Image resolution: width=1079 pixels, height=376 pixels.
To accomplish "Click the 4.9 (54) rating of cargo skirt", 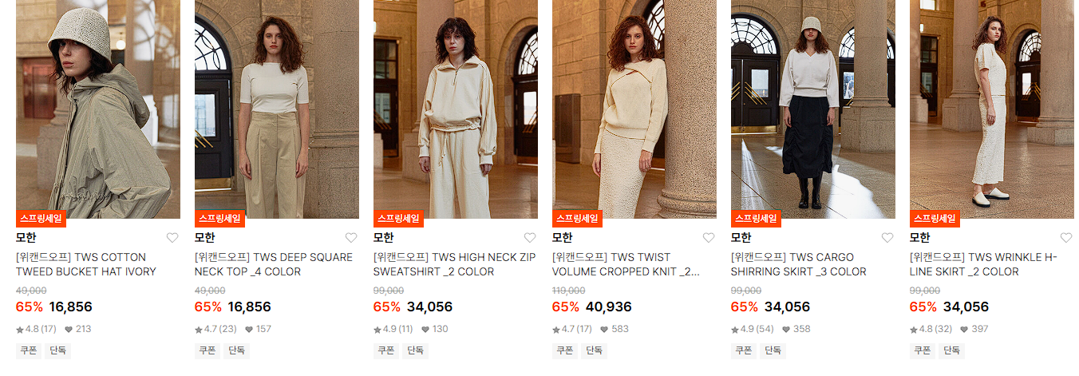I will [x=751, y=329].
